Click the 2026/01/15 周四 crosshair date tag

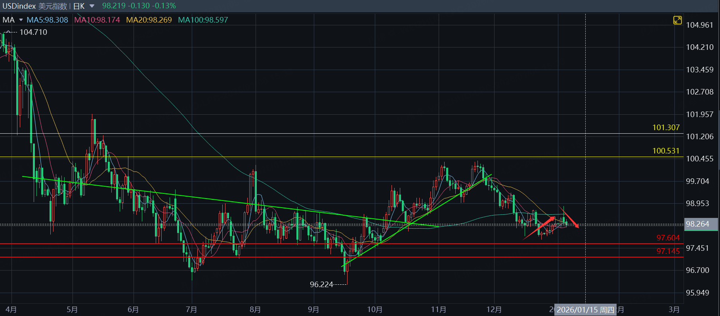586,310
